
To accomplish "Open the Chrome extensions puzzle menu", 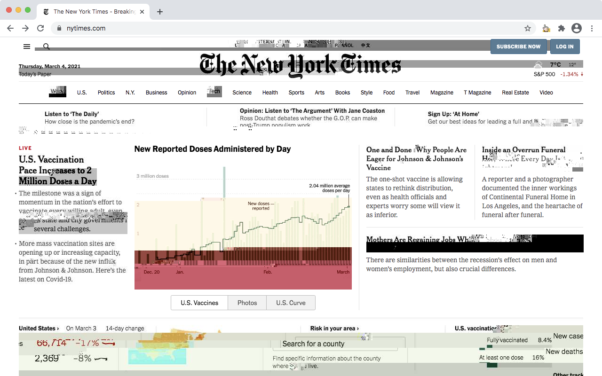I will [x=561, y=28].
